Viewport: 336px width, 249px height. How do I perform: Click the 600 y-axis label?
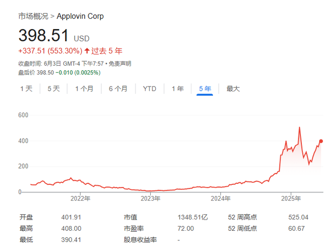tap(23, 115)
